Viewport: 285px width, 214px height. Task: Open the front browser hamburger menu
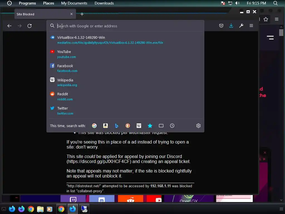pyautogui.click(x=251, y=26)
